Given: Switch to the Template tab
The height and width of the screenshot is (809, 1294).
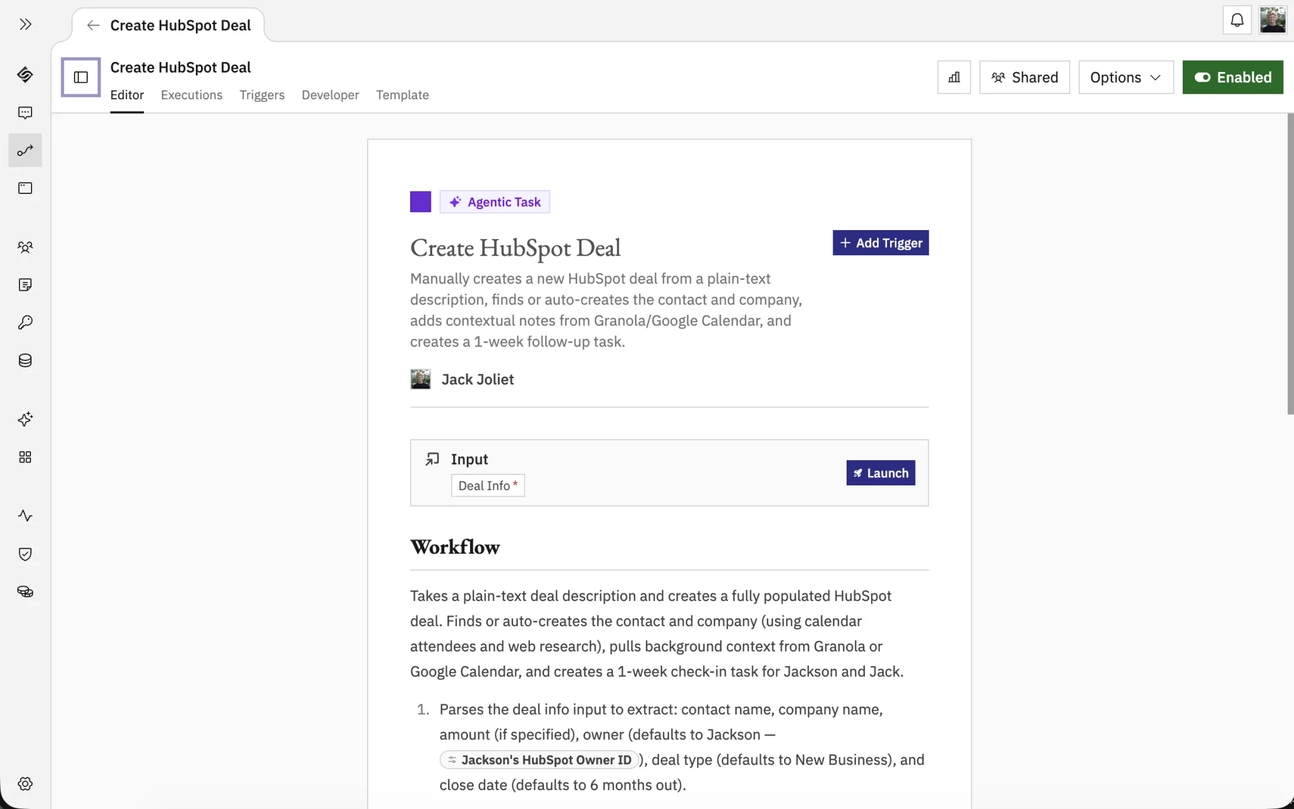Looking at the screenshot, I should point(402,95).
